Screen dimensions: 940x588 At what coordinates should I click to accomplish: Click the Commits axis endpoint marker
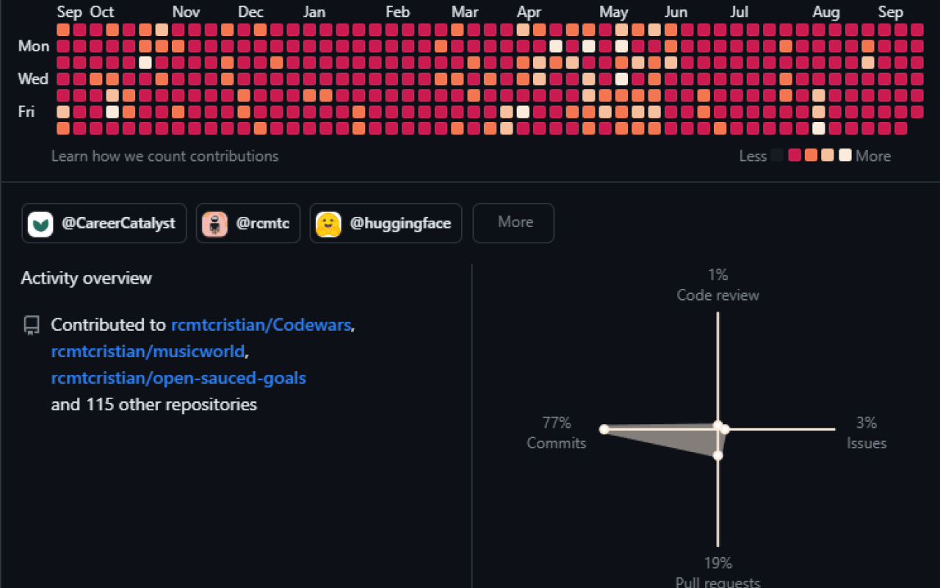click(x=604, y=429)
